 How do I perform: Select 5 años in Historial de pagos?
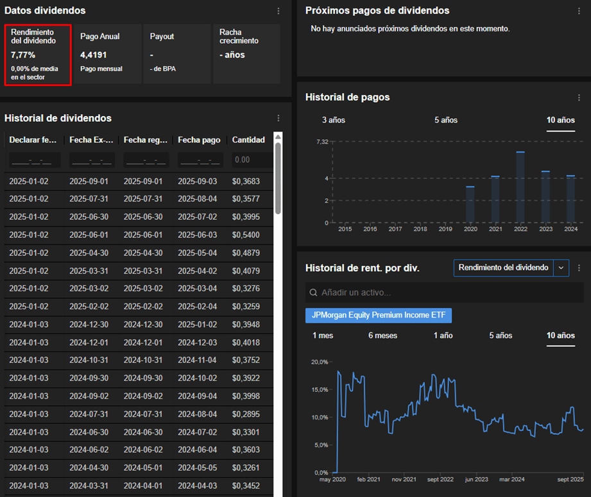445,120
